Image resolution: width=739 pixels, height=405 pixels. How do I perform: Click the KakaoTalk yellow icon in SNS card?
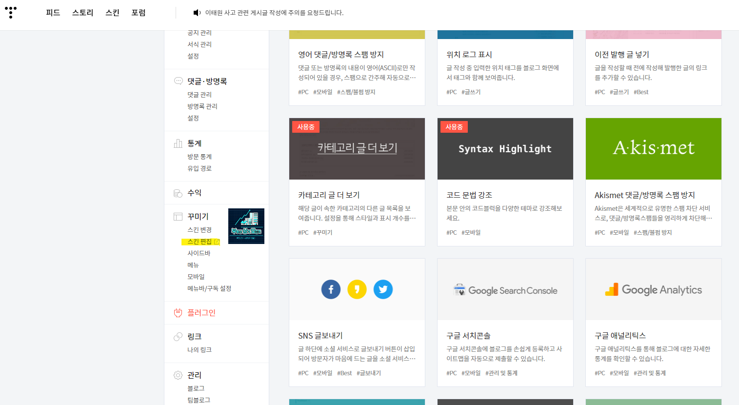(x=357, y=289)
